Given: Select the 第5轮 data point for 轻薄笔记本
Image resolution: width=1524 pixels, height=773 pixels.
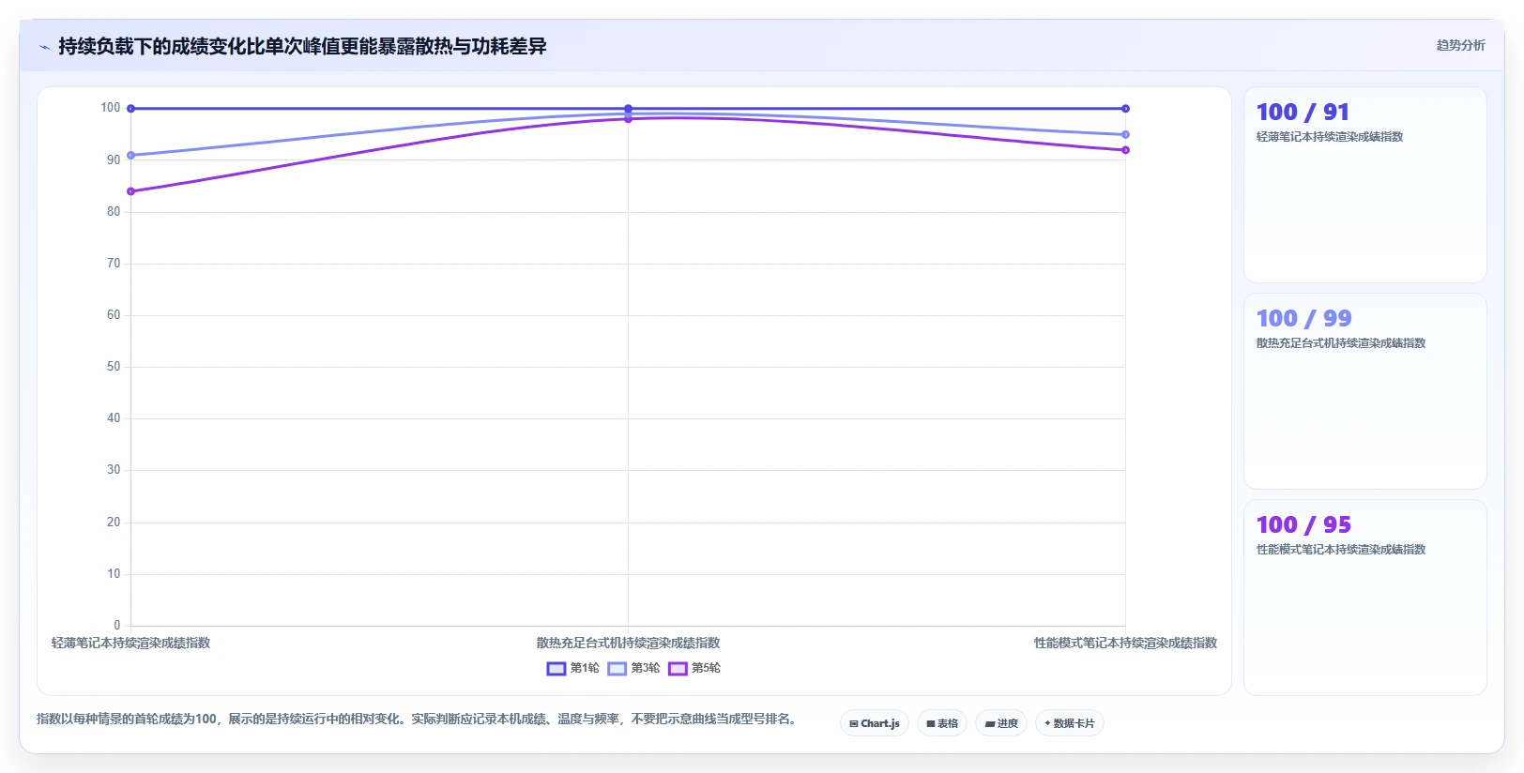Looking at the screenshot, I should click(x=130, y=191).
